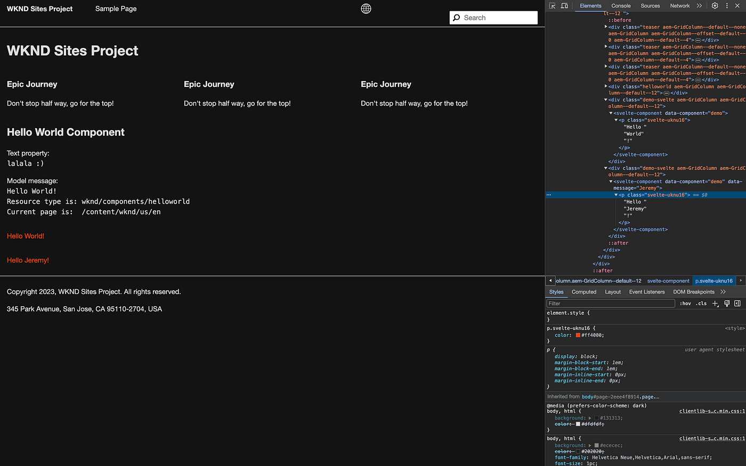
Task: Click the page Search input field
Action: [493, 18]
